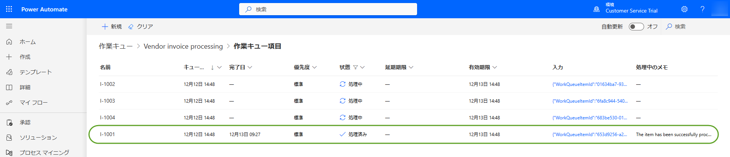Click the magnifier icon in top search box
Viewport: 730px width, 157px height.
(248, 9)
